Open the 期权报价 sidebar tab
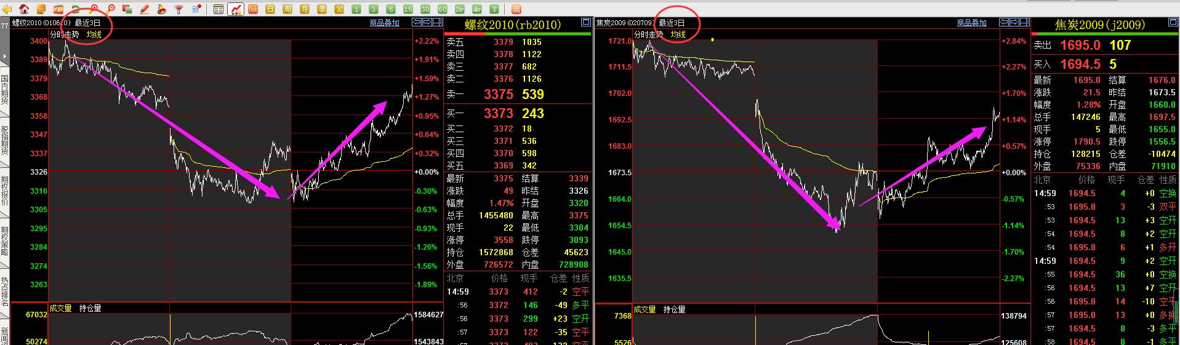1180x345 pixels. click(4, 191)
